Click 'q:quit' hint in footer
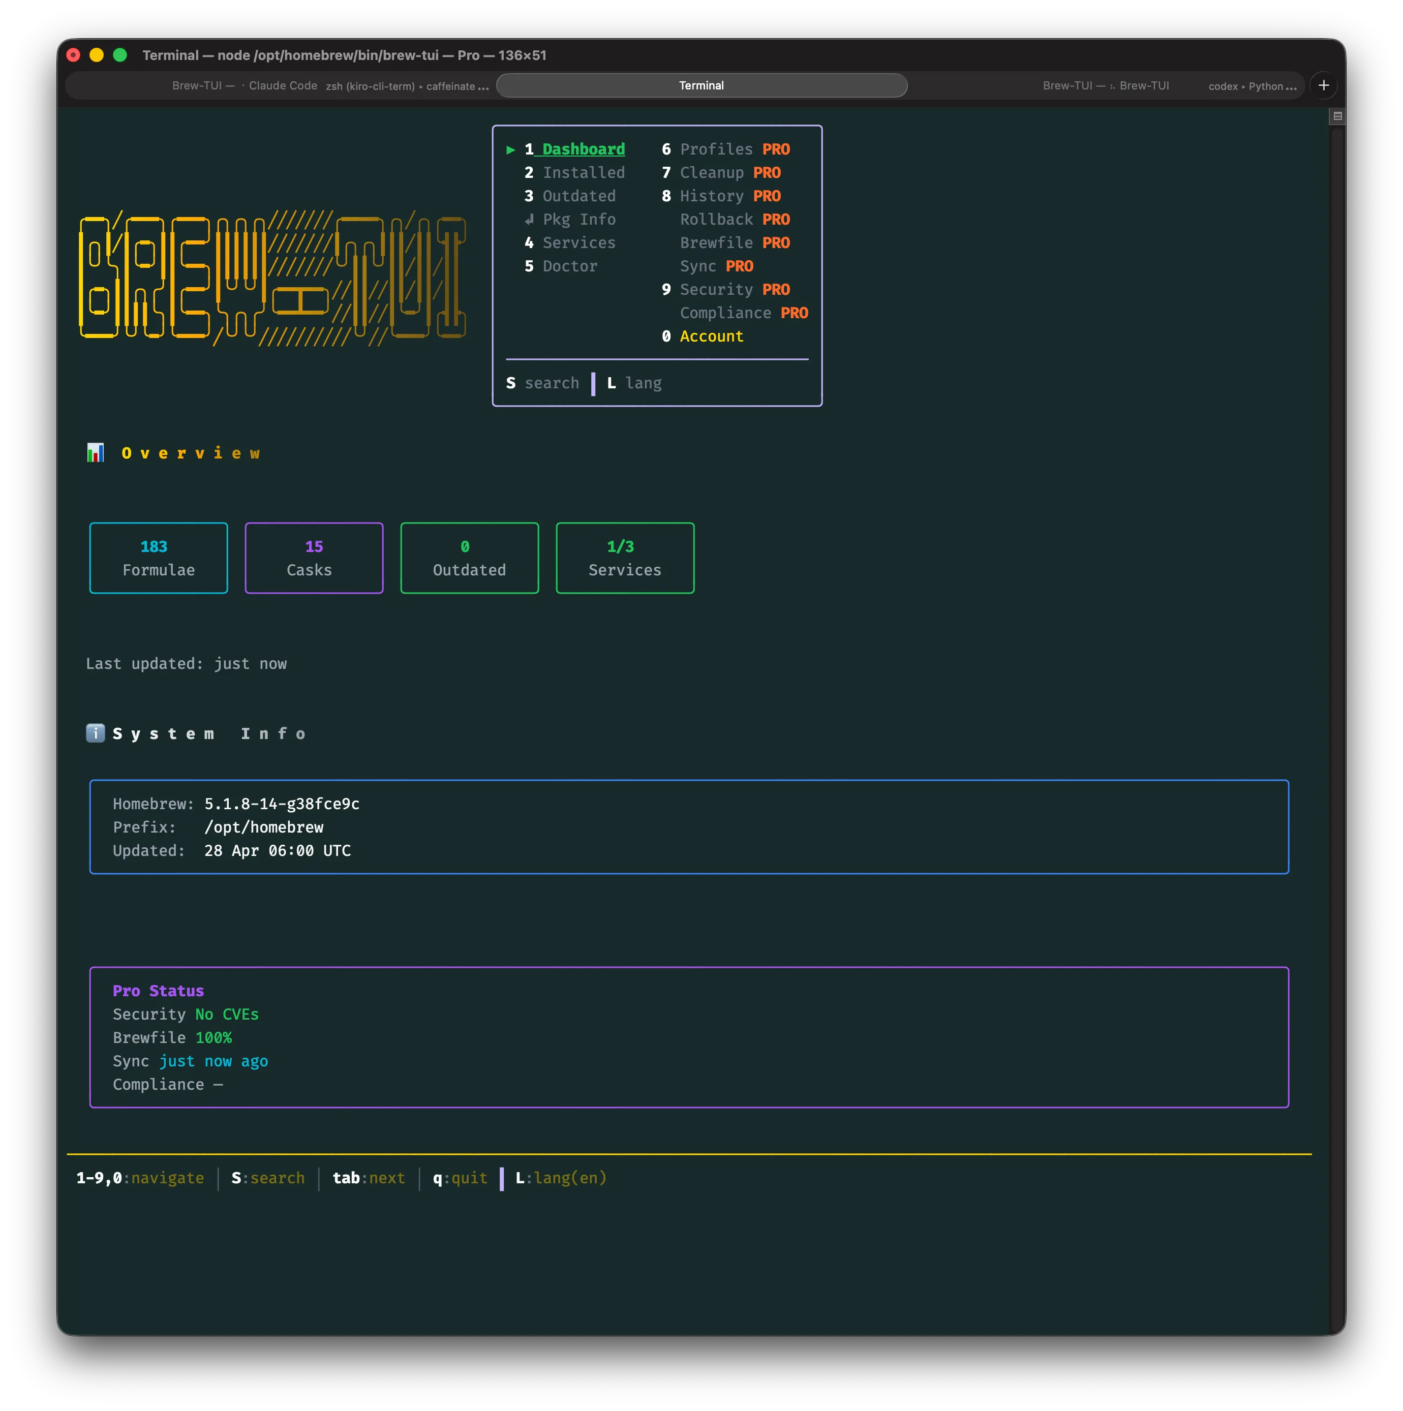Image resolution: width=1403 pixels, height=1411 pixels. tap(460, 1177)
